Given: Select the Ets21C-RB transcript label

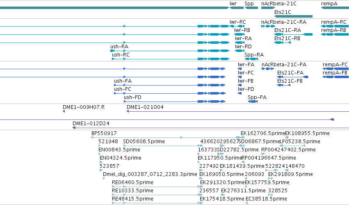Looking at the screenshot, I should click(287, 38).
